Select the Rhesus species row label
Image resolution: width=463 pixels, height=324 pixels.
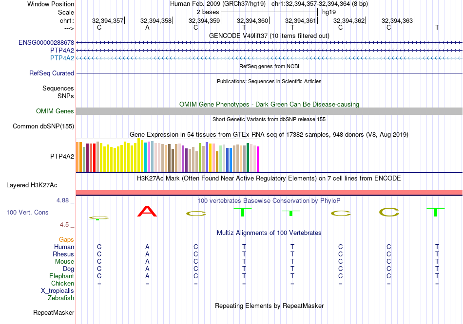pos(63,254)
